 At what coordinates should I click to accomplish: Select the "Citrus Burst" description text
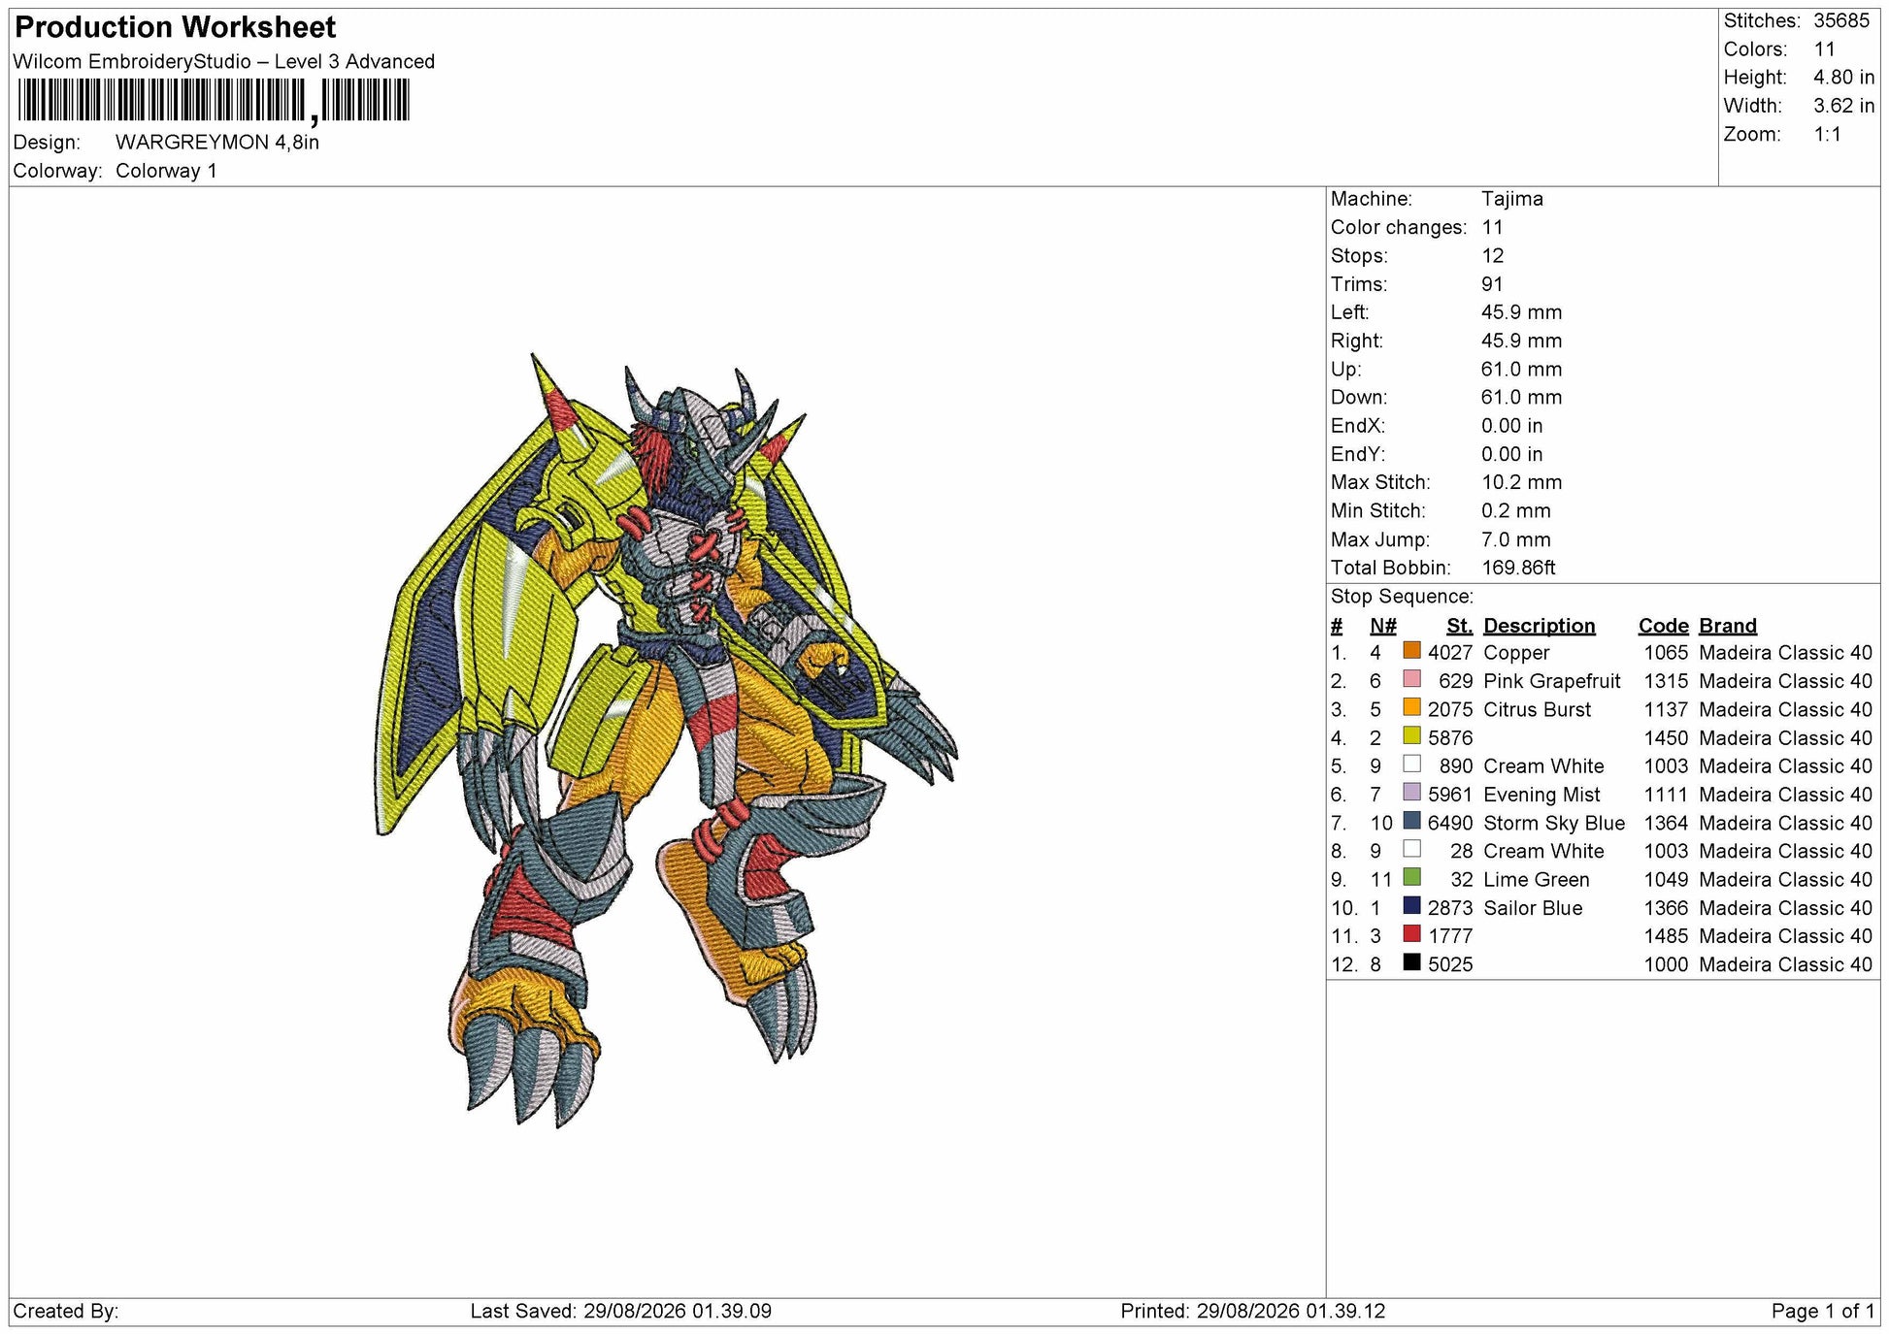click(x=1538, y=709)
